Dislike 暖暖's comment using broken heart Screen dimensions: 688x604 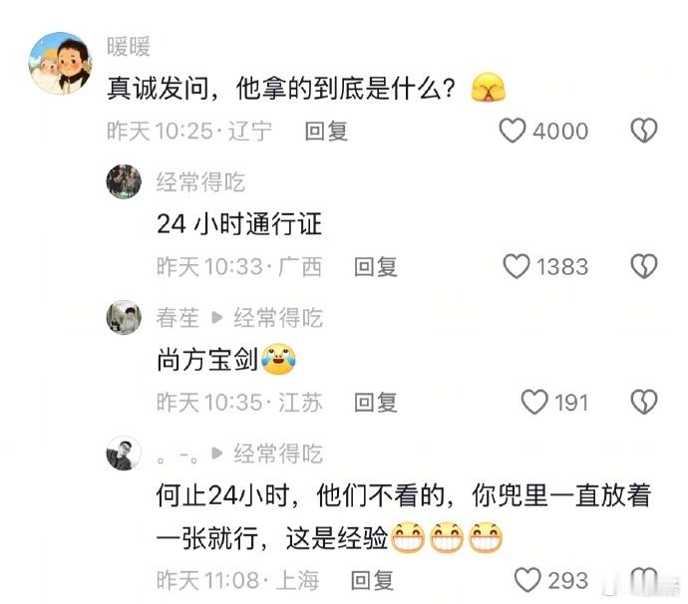click(644, 131)
